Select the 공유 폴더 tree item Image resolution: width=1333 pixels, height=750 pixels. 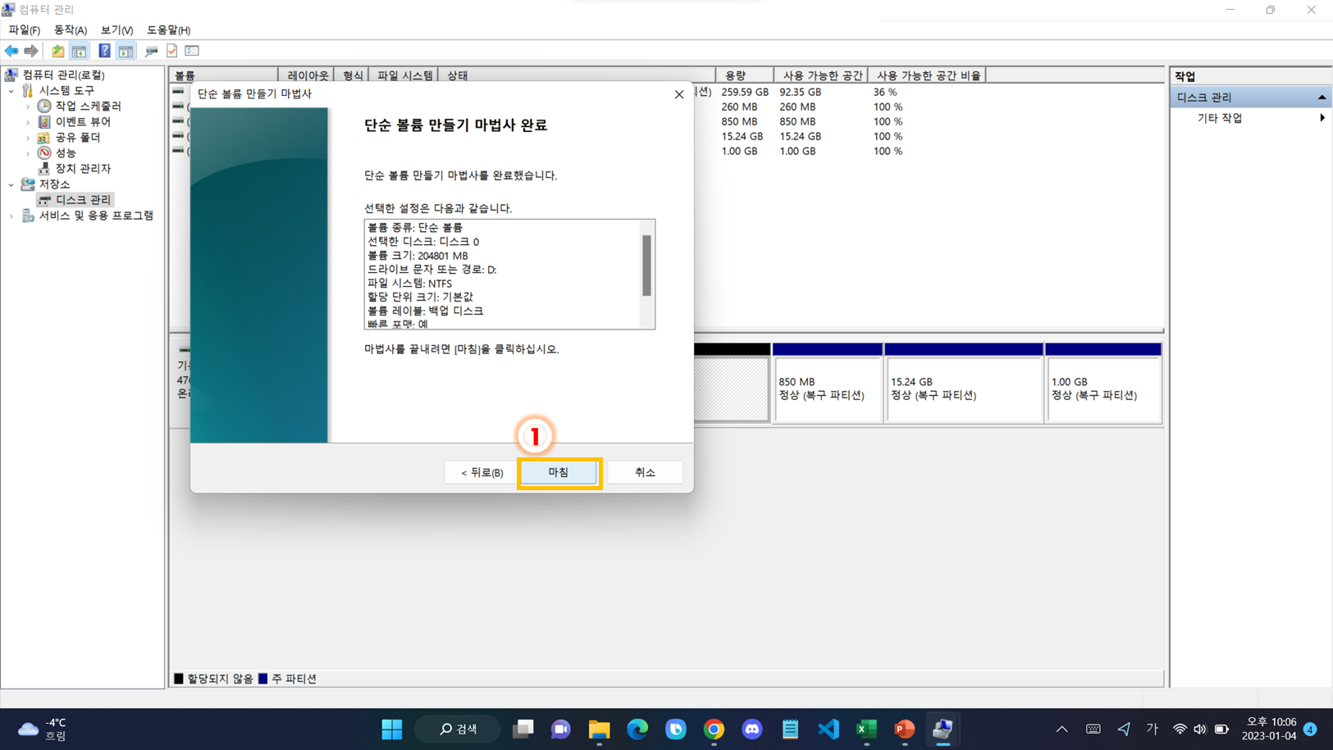tap(78, 137)
